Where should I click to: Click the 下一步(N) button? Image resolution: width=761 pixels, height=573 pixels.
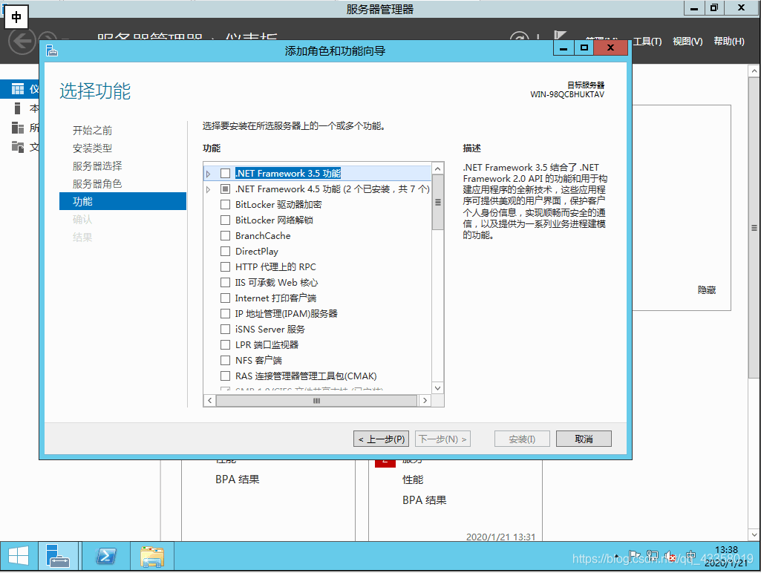442,439
